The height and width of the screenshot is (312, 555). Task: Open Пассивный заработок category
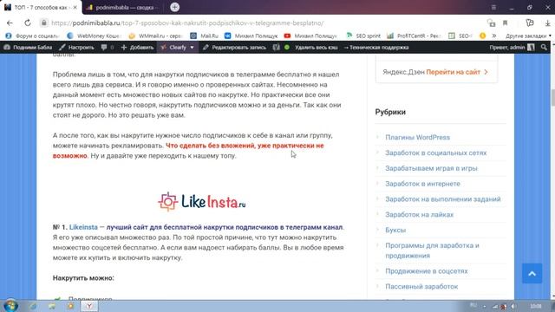click(421, 287)
